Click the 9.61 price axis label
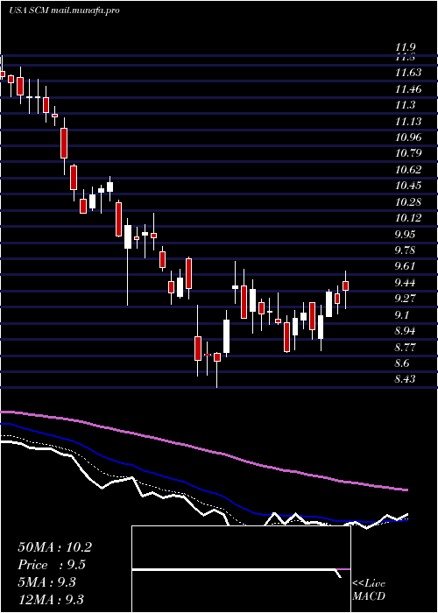This screenshot has width=438, height=613. tap(406, 266)
